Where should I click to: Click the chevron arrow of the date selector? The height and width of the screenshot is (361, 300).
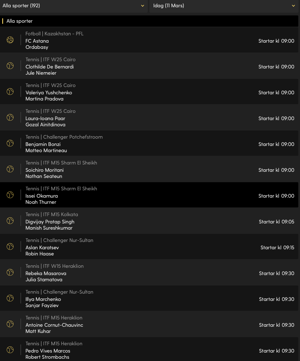(293, 6)
